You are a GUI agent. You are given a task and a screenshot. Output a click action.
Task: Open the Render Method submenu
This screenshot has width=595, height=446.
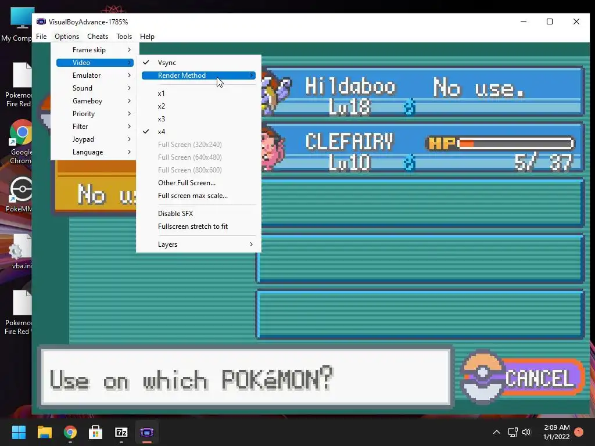pyautogui.click(x=199, y=75)
